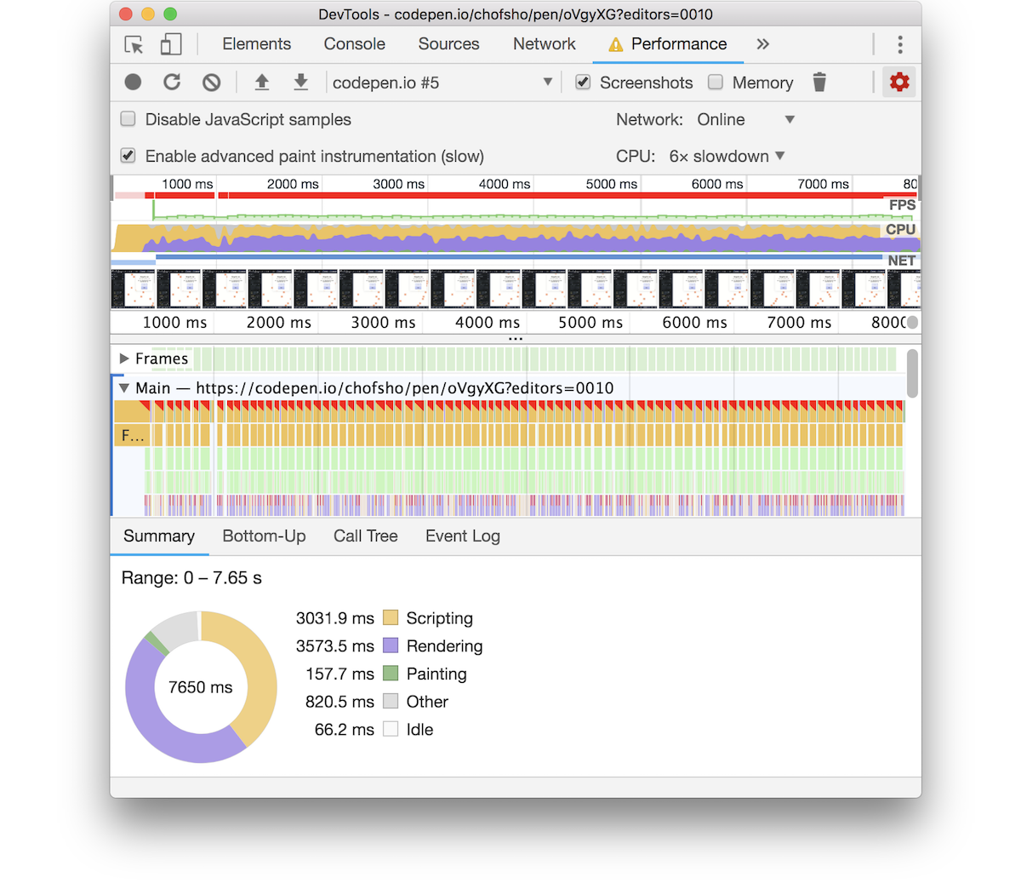
Task: Select the inspect element cursor tool
Action: (x=133, y=44)
